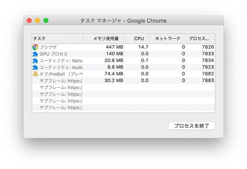Select the タブ:PreBell task row

click(123, 74)
